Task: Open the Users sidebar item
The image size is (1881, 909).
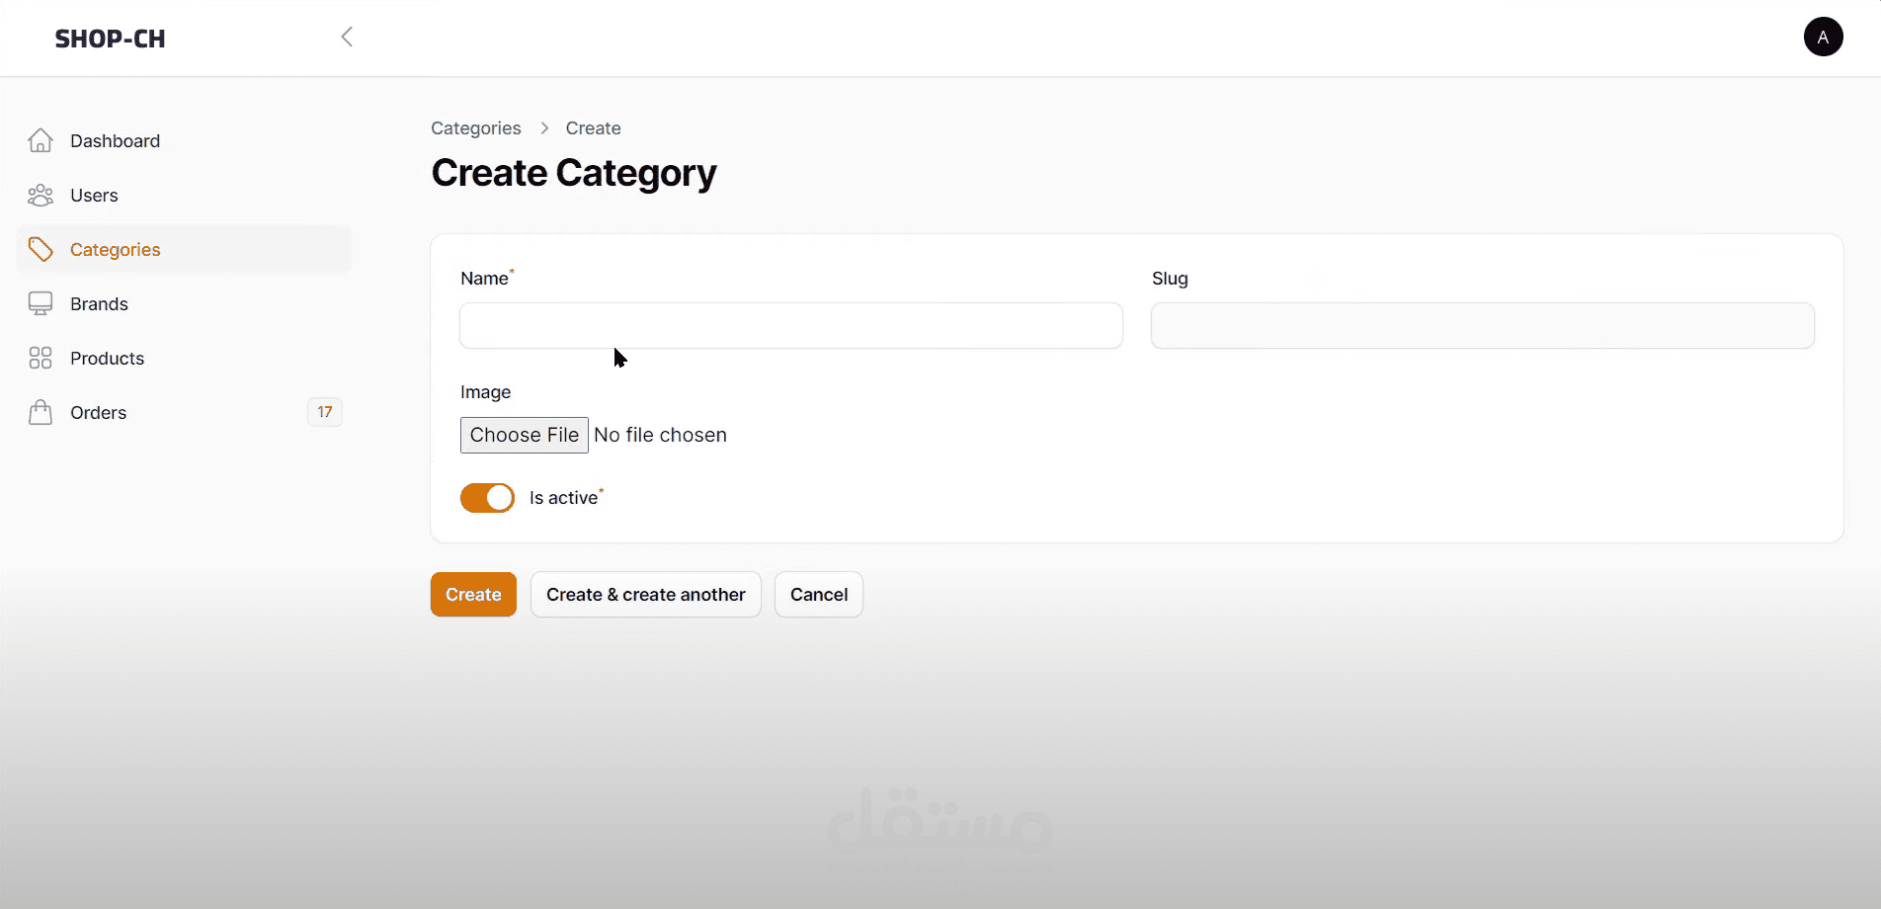Action: click(x=94, y=196)
